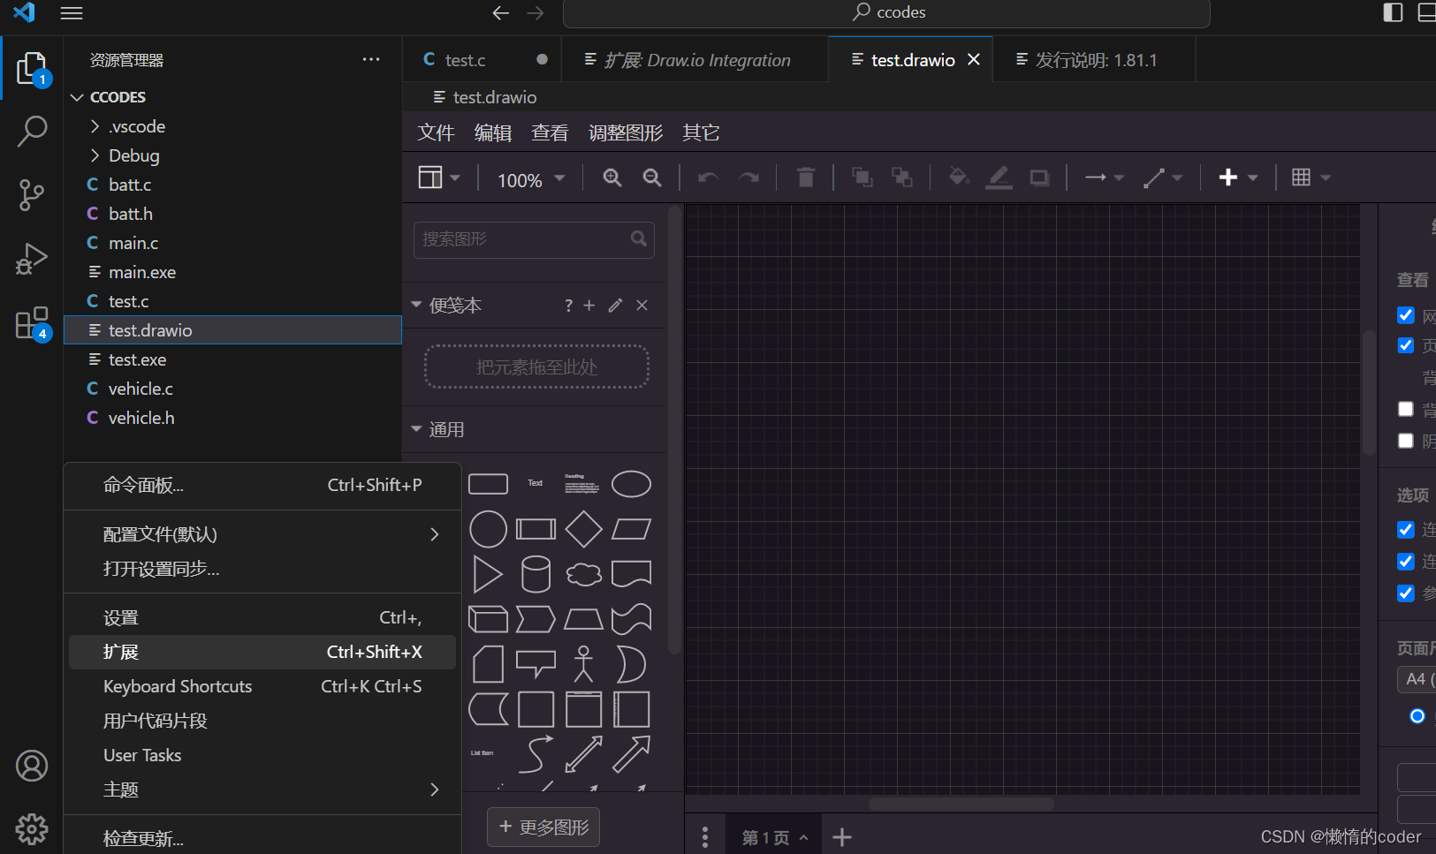The width and height of the screenshot is (1436, 854).
Task: Show help for scratchpad question mark
Action: [x=569, y=306]
